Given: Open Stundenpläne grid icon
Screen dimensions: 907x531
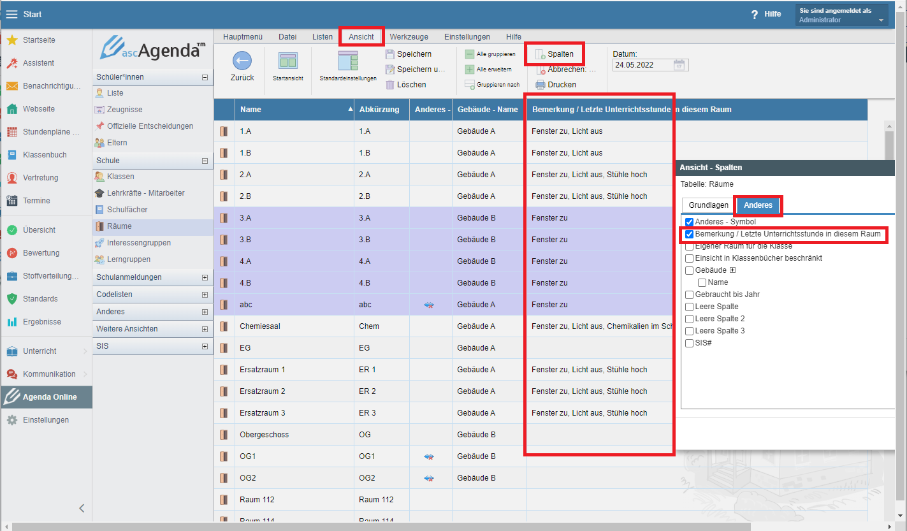Looking at the screenshot, I should (11, 132).
